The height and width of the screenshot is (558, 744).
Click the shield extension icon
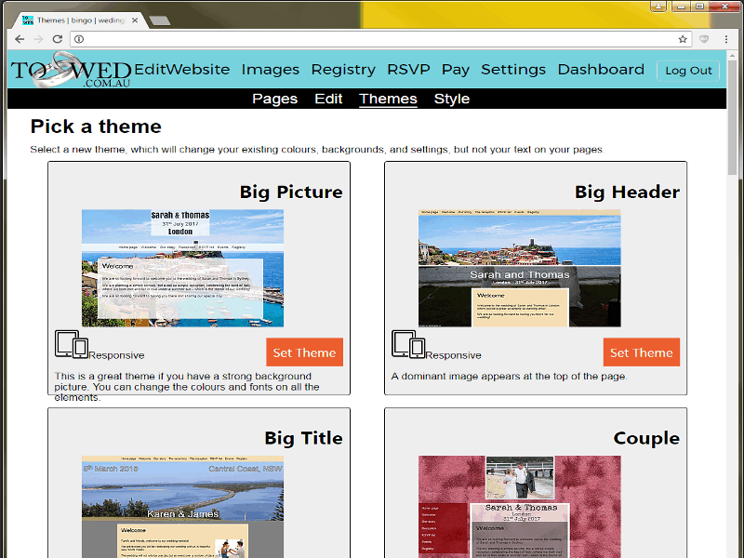tap(704, 39)
